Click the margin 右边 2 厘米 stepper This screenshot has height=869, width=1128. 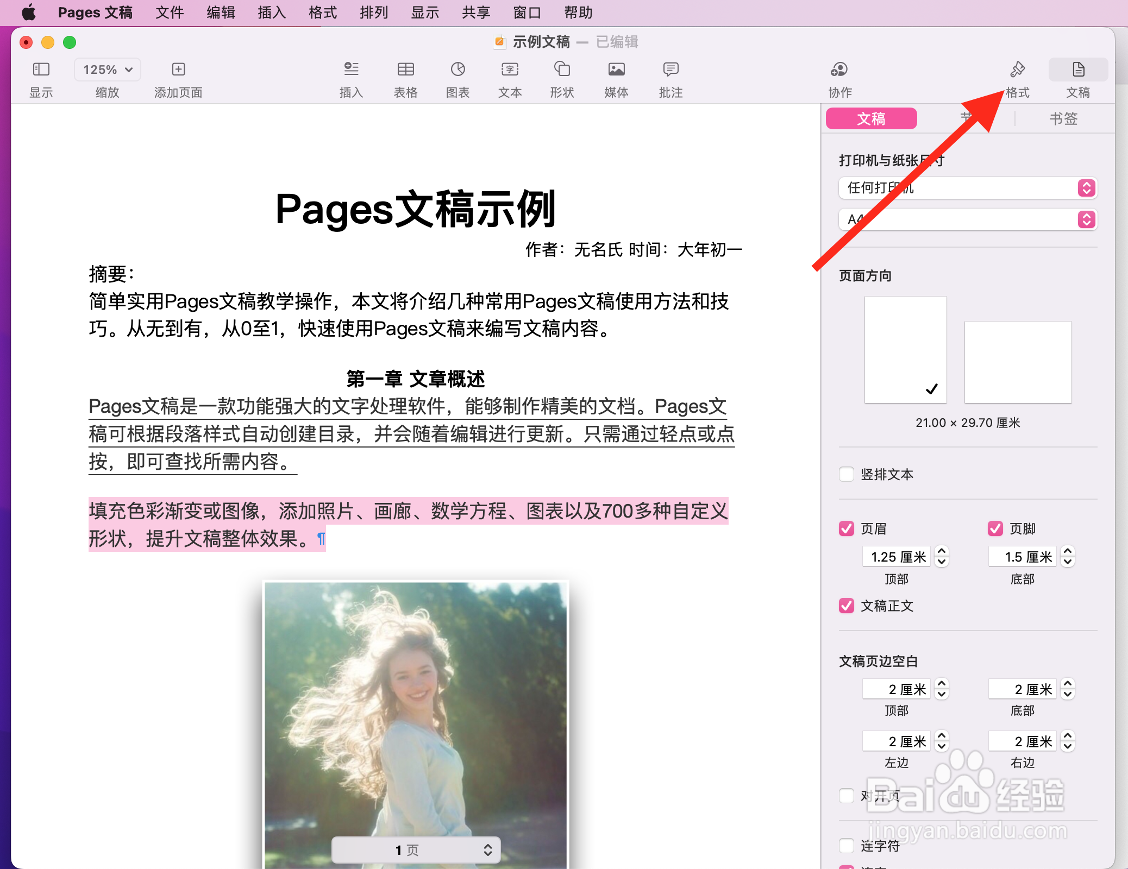(x=1068, y=741)
